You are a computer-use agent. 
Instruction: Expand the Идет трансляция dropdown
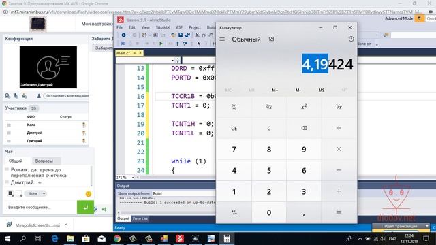(427, 226)
